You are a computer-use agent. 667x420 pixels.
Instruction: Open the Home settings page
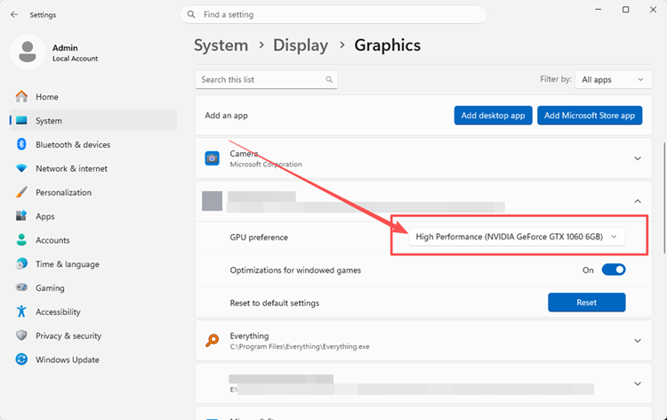click(x=92, y=97)
